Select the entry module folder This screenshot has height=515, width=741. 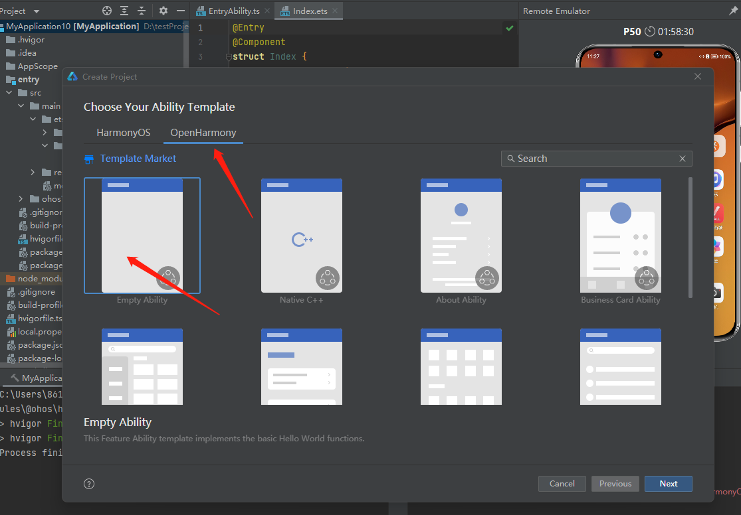click(x=23, y=79)
